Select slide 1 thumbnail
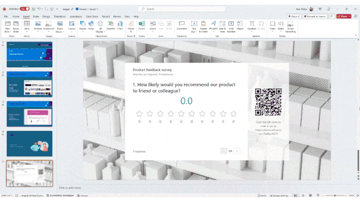360x202 pixels. pos(30,55)
